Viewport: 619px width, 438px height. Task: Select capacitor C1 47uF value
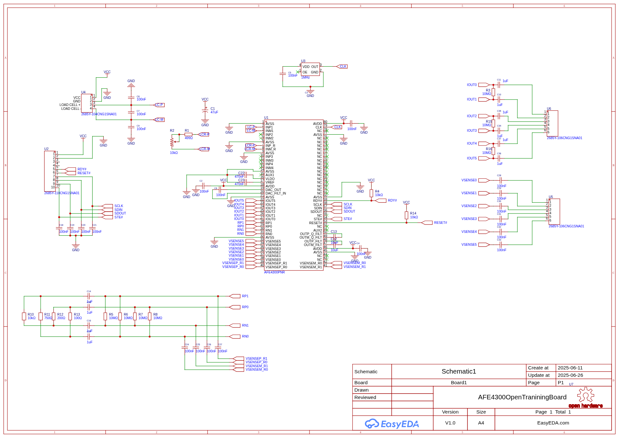(x=214, y=112)
